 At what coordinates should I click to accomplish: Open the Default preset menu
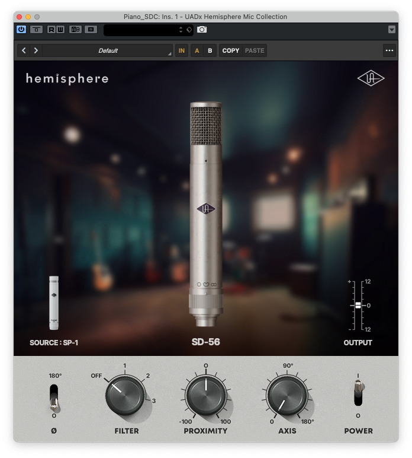[108, 50]
